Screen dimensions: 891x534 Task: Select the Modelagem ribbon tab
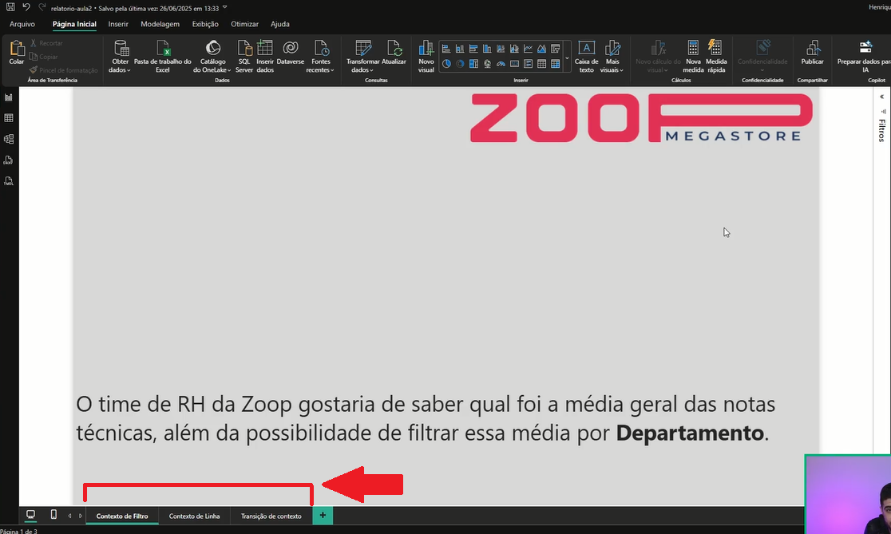pos(160,24)
